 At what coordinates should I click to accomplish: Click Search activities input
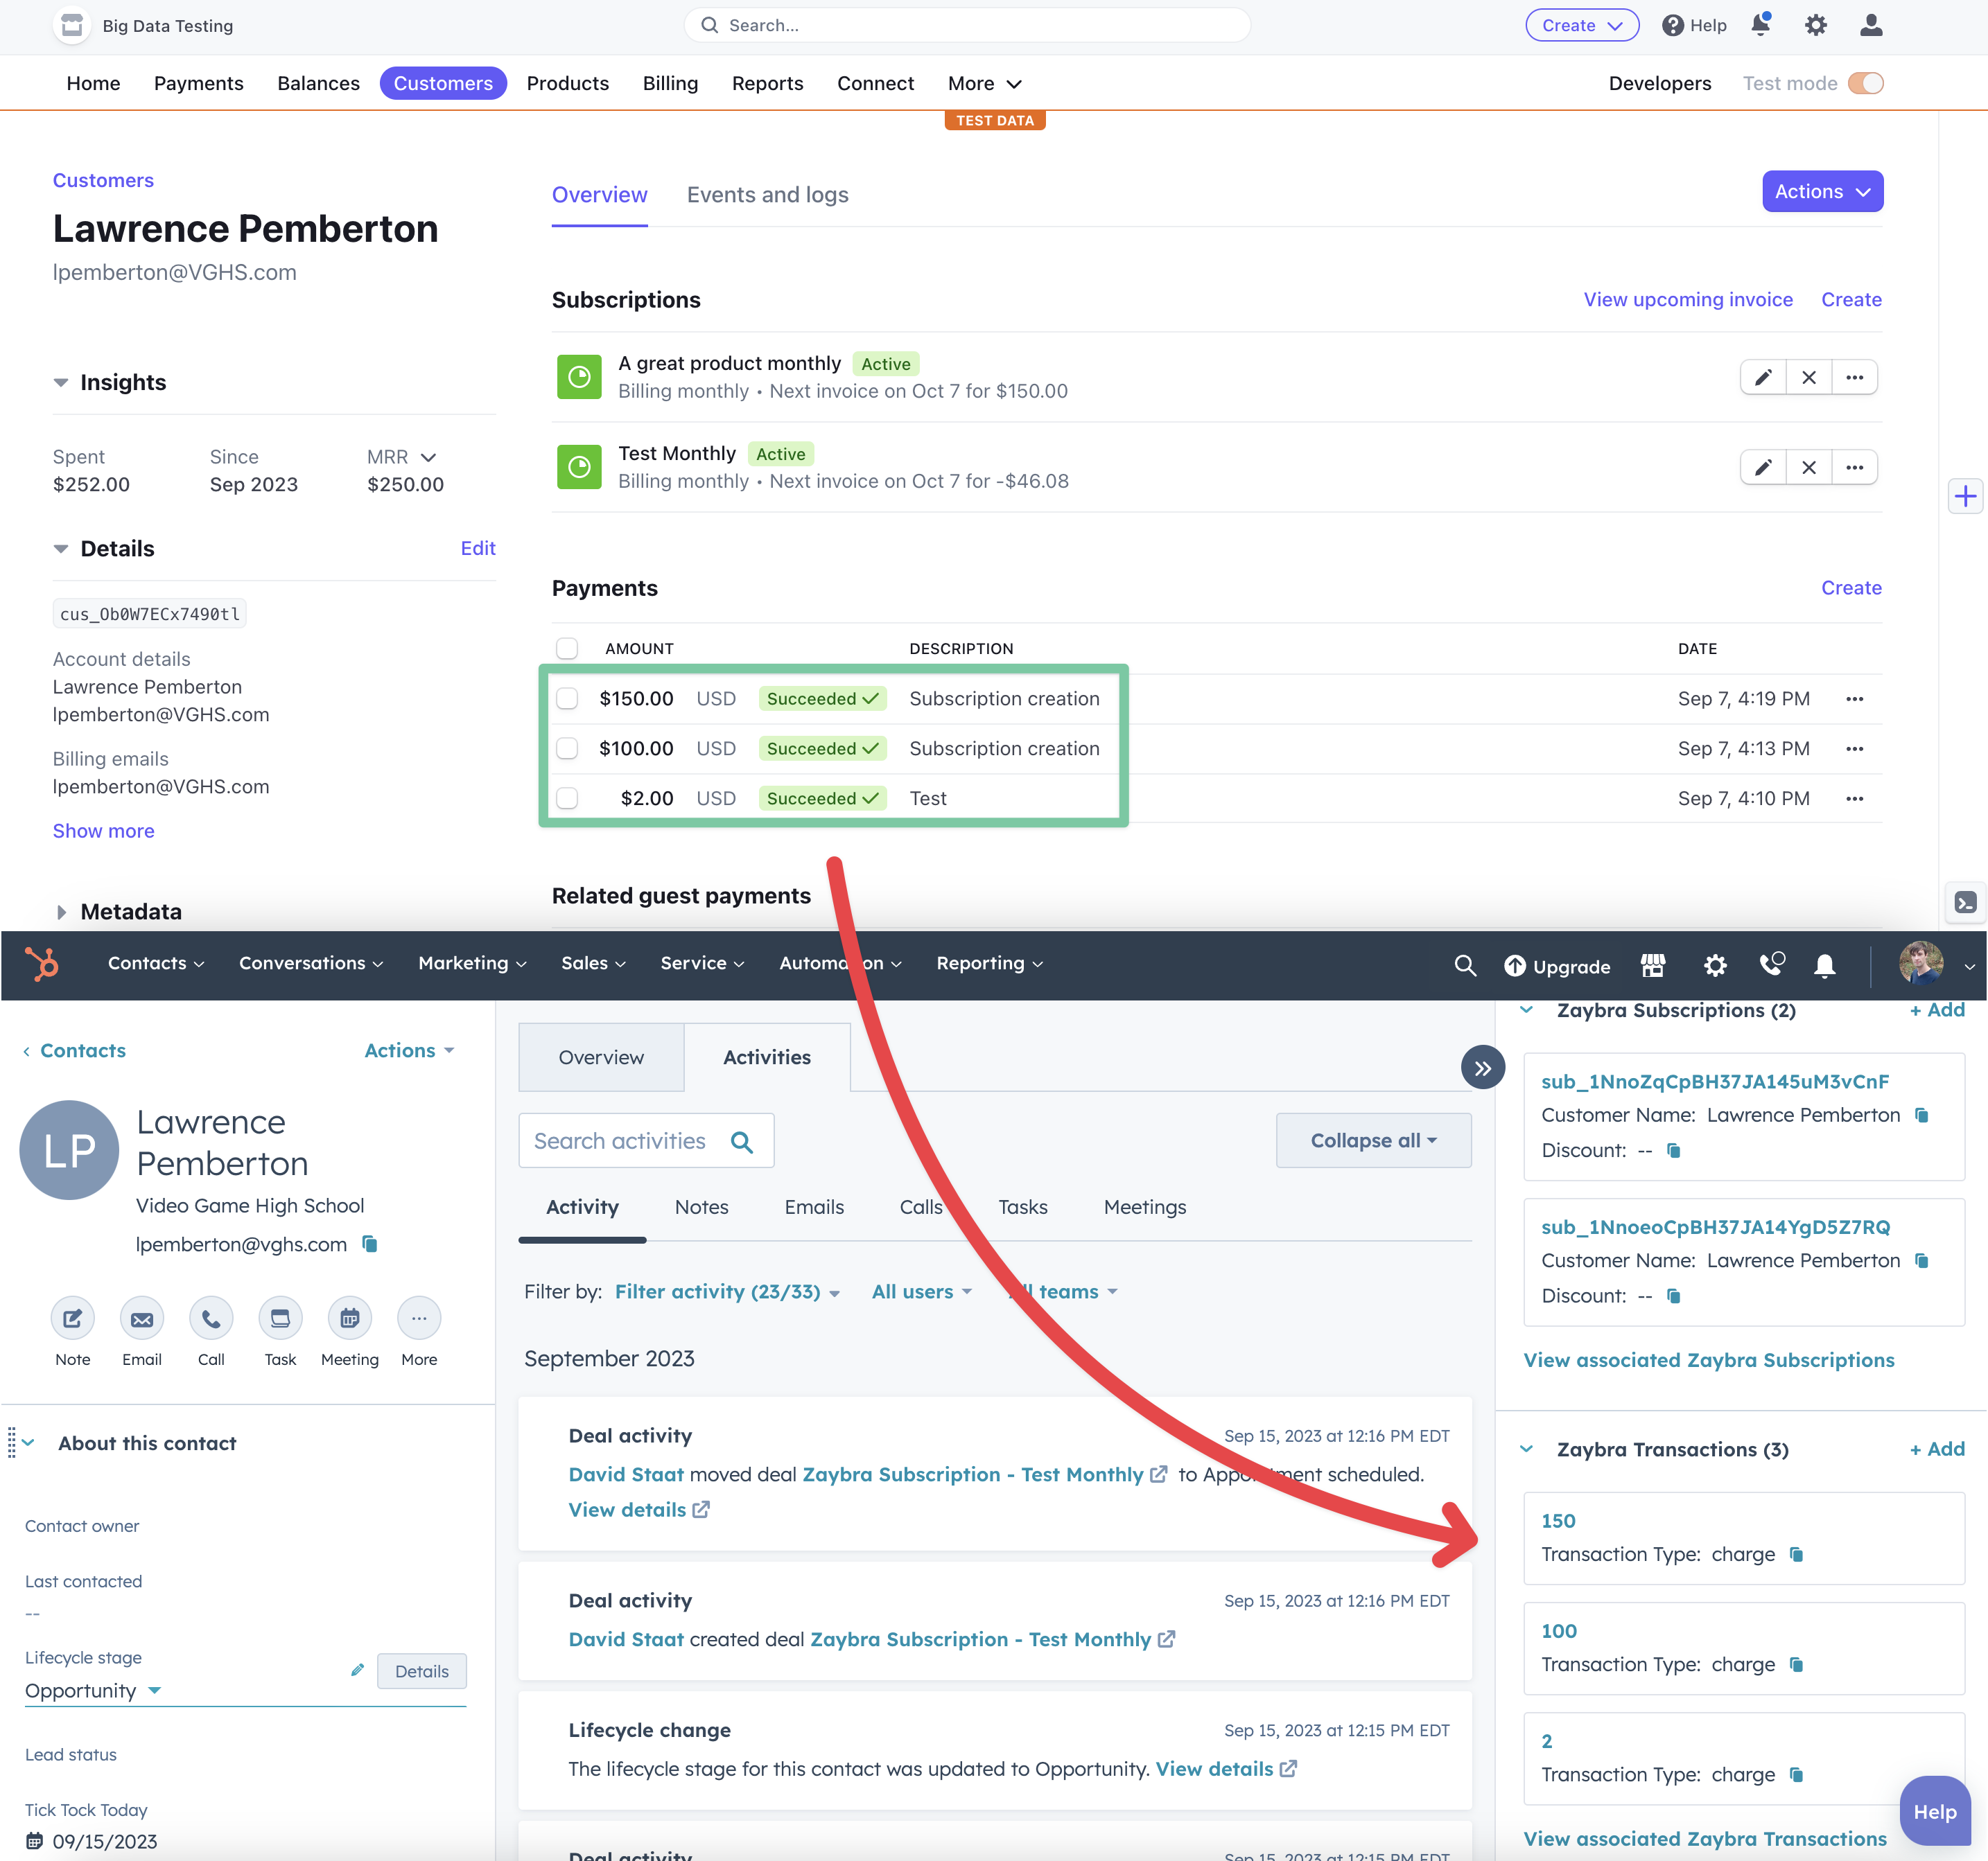[646, 1140]
